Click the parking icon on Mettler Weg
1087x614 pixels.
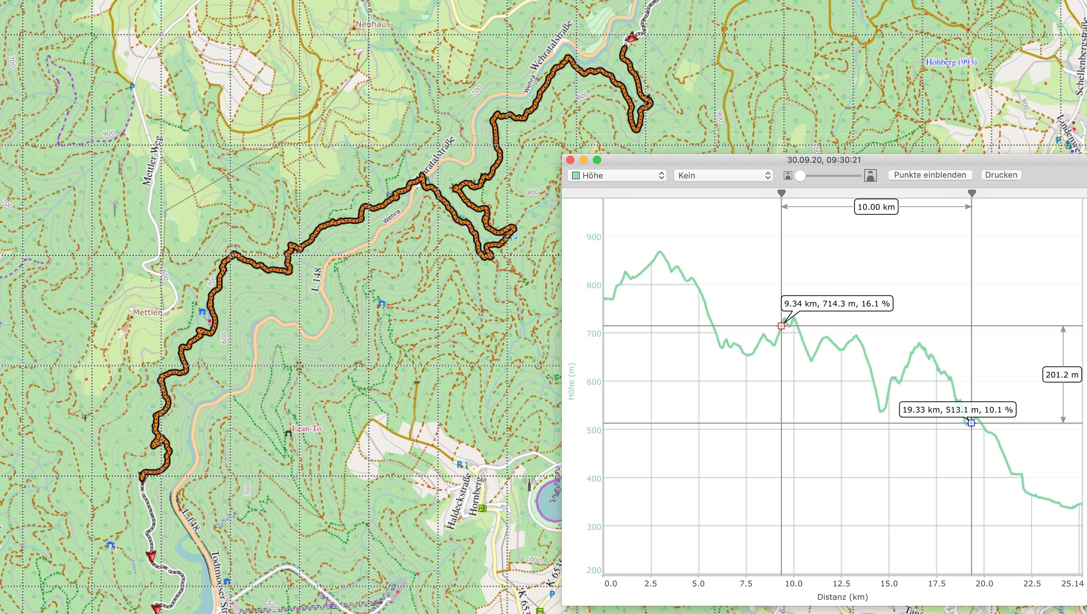pyautogui.click(x=132, y=87)
